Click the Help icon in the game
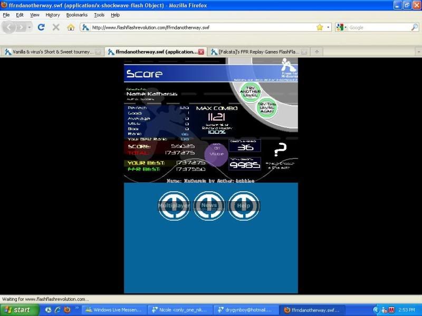 click(243, 205)
